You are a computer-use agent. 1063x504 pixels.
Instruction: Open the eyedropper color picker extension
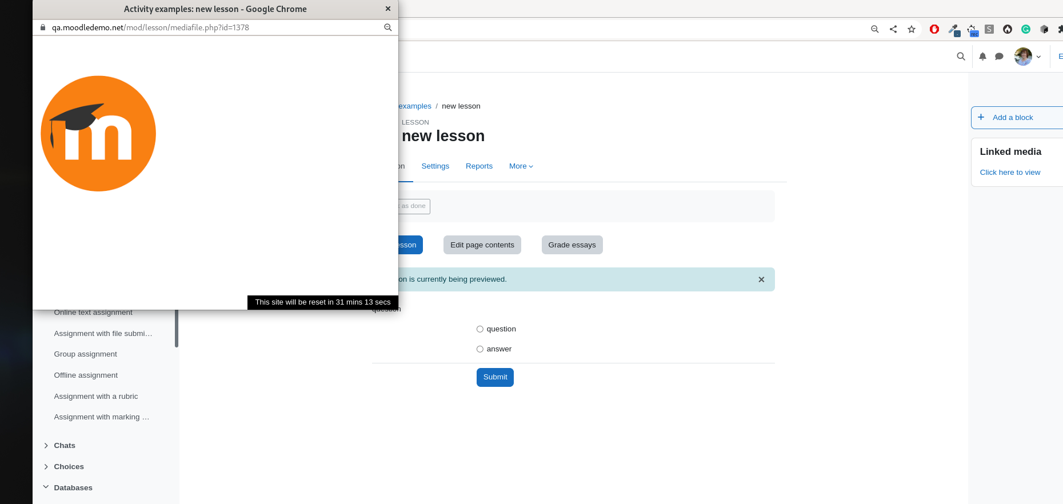(x=953, y=29)
